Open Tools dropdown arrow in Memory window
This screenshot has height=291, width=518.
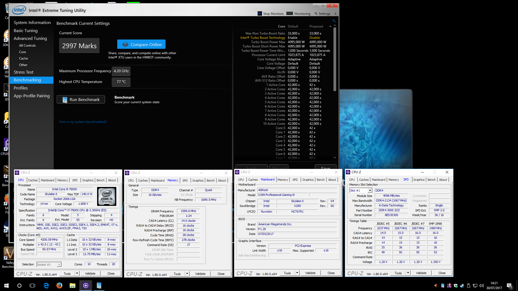pos(187,274)
